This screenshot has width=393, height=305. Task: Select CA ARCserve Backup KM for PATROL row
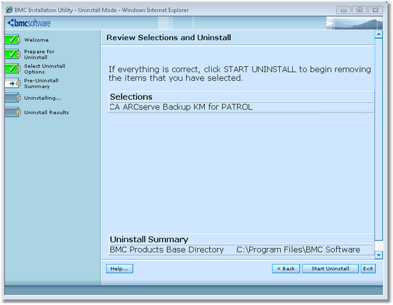(241, 108)
